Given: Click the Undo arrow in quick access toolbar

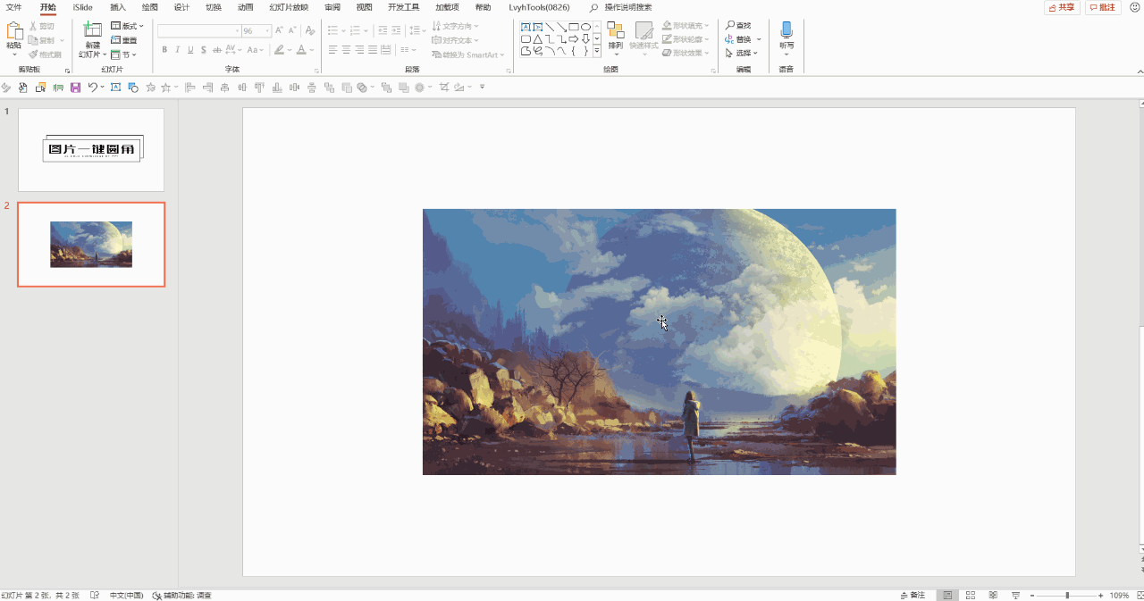Looking at the screenshot, I should tap(92, 88).
